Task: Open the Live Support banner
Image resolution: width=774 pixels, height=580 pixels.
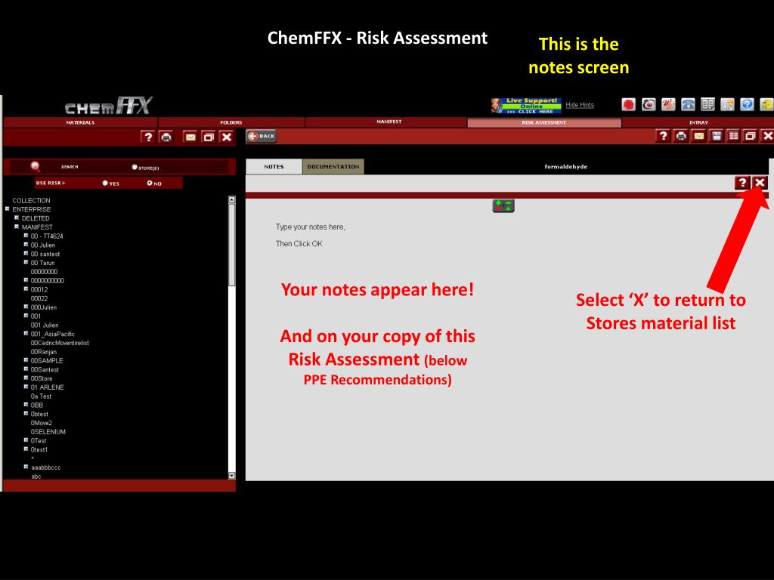Action: click(526, 106)
